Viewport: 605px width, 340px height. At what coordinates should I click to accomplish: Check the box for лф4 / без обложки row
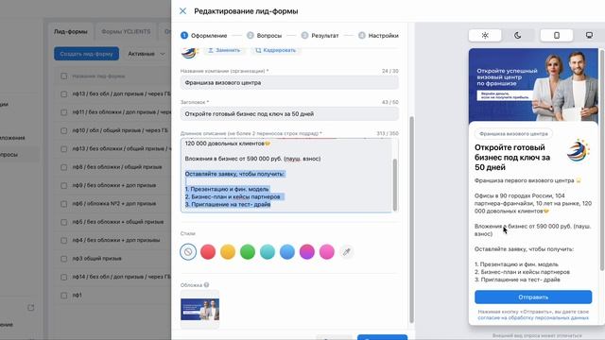pyautogui.click(x=63, y=240)
